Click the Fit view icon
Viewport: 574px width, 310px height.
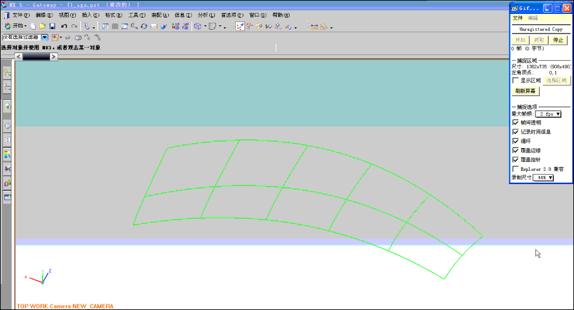tap(105, 26)
